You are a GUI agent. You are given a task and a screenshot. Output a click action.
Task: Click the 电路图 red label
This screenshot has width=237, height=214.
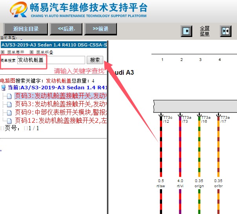[x=7, y=81]
